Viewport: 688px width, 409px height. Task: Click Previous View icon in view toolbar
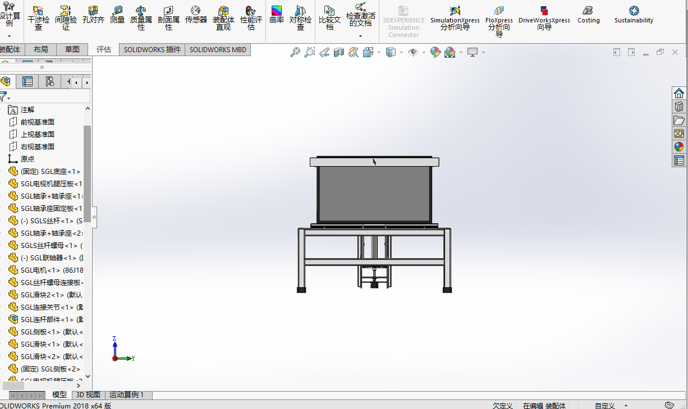[x=324, y=52]
